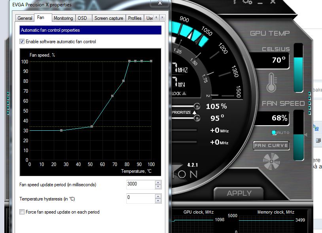Select the fan curve point at 80 percent
This screenshot has height=233, width=322.
[123, 81]
